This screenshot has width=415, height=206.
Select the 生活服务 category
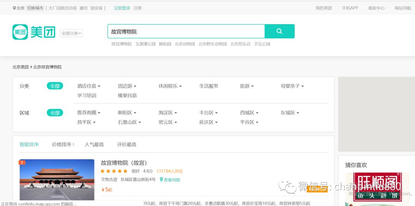[209, 86]
